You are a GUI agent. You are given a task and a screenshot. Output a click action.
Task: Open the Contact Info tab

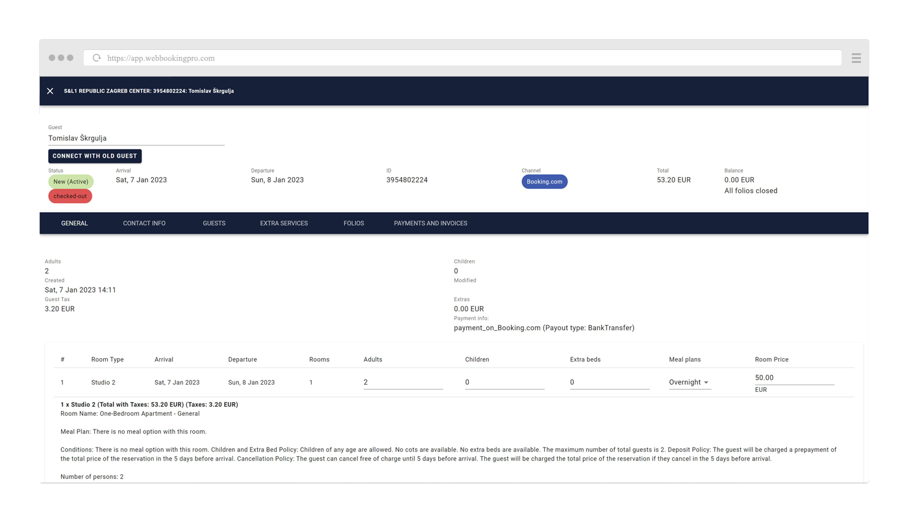tap(144, 223)
